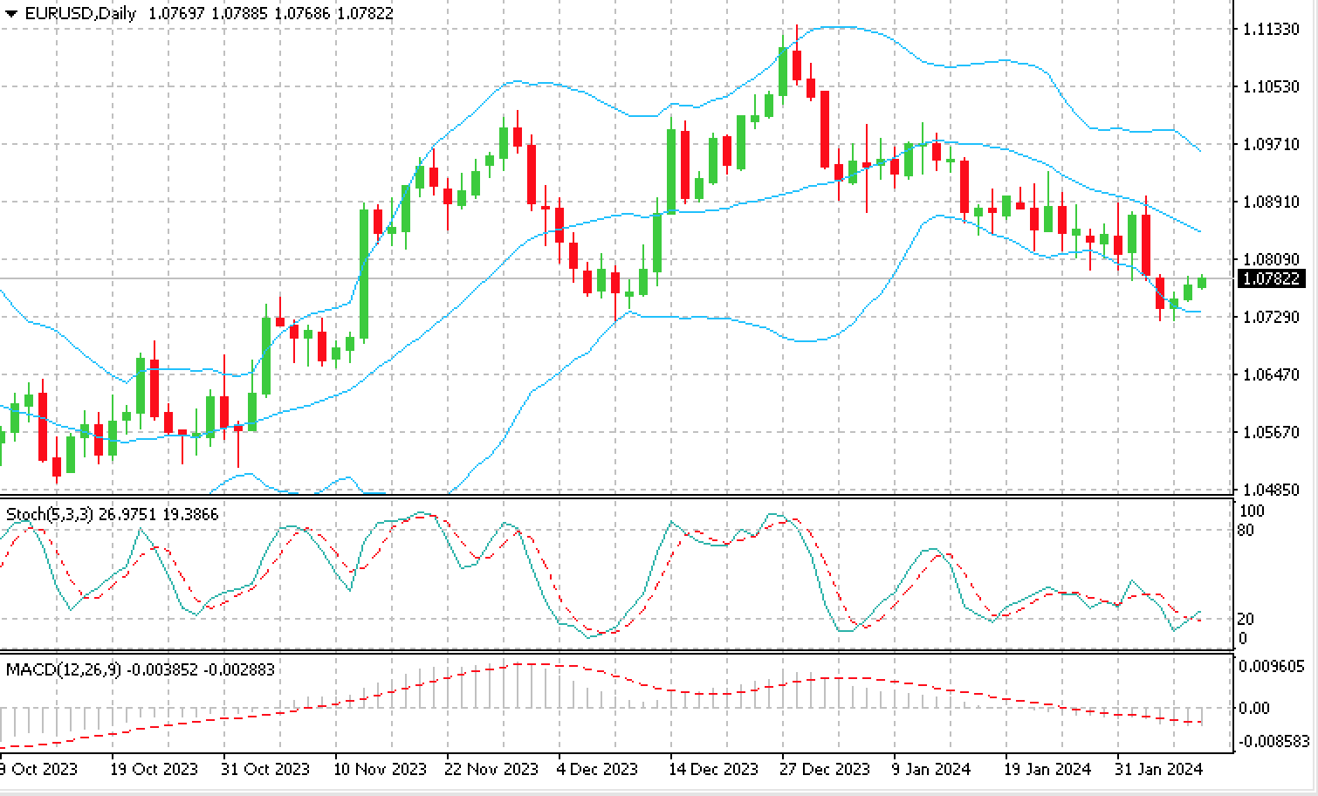Click price scale value 1.04850
The height and width of the screenshot is (796, 1318).
coord(1270,490)
